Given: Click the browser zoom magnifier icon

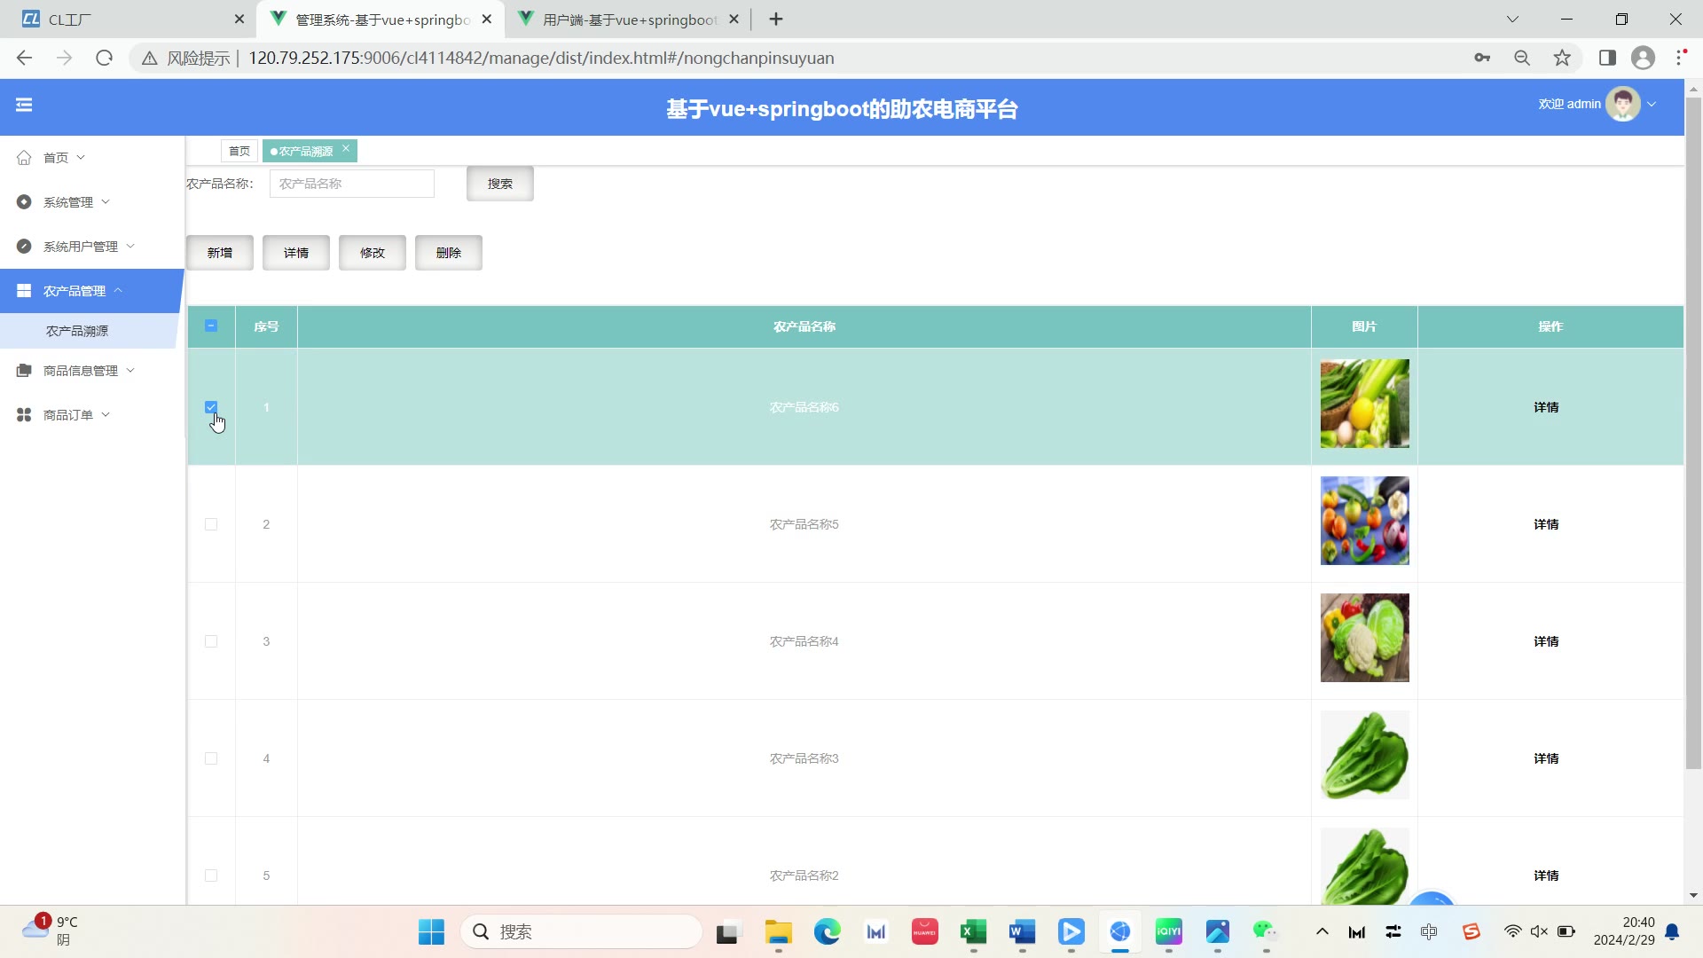Looking at the screenshot, I should [1522, 58].
